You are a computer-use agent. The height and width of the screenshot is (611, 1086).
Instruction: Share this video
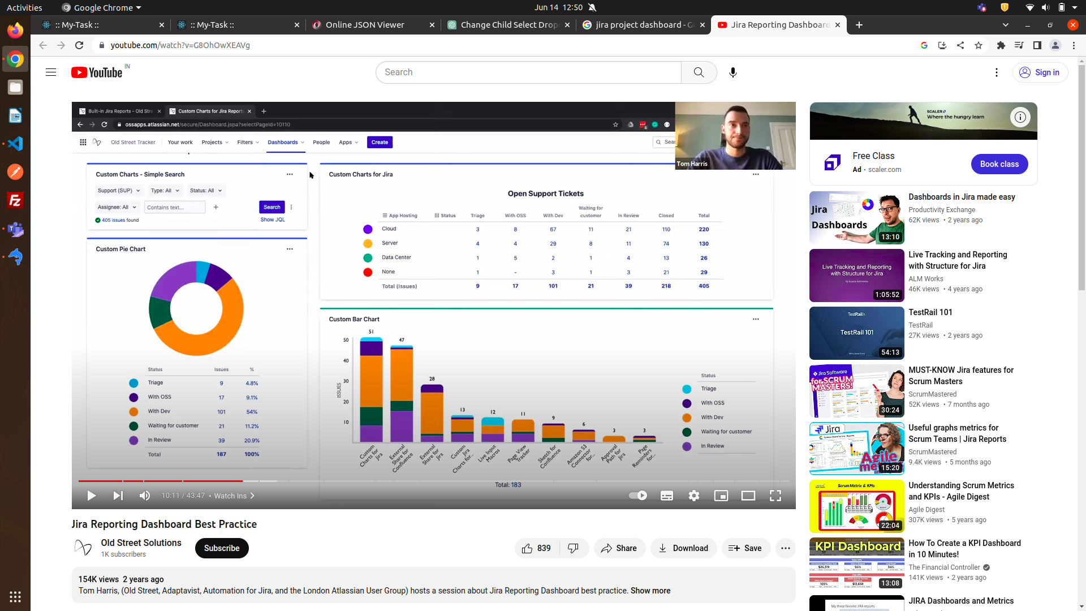(x=619, y=548)
